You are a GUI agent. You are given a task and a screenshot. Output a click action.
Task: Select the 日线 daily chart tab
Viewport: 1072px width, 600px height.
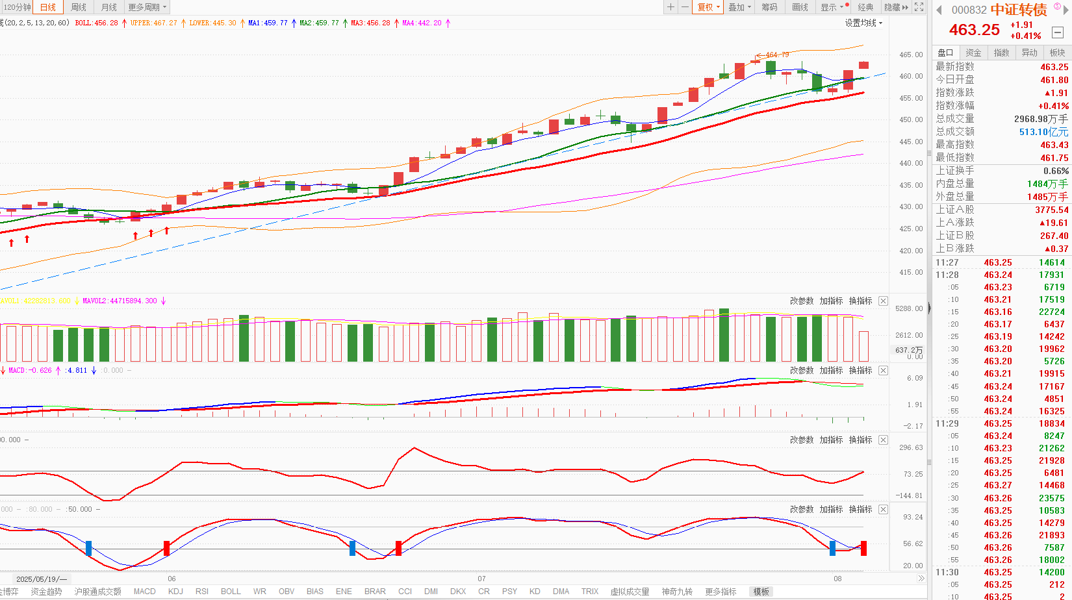[x=48, y=7]
